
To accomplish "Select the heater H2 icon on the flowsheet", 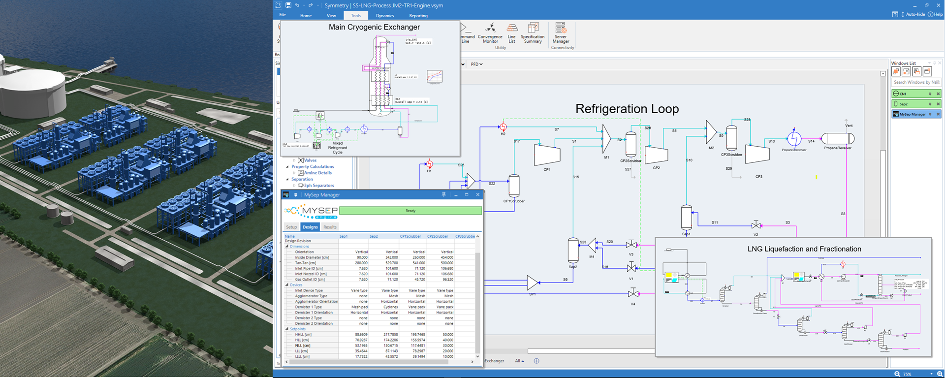I will click(503, 127).
